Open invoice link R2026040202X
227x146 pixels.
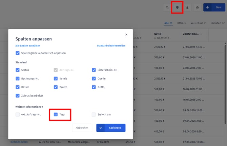(19, 142)
